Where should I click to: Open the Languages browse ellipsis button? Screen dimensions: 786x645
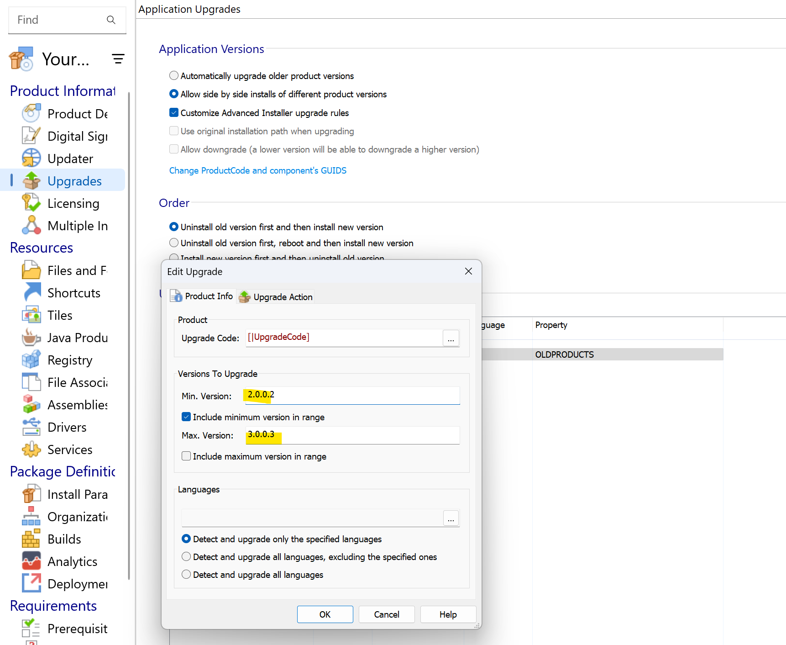[x=451, y=518]
